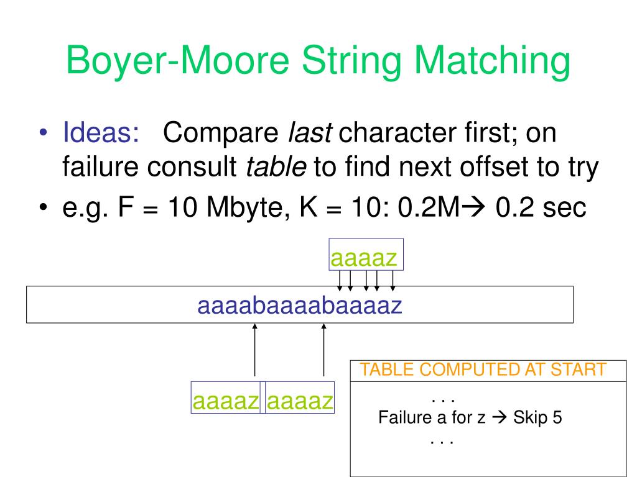This screenshot has width=637, height=477.
Task: Click the second bullet point marker
Action: click(x=44, y=207)
